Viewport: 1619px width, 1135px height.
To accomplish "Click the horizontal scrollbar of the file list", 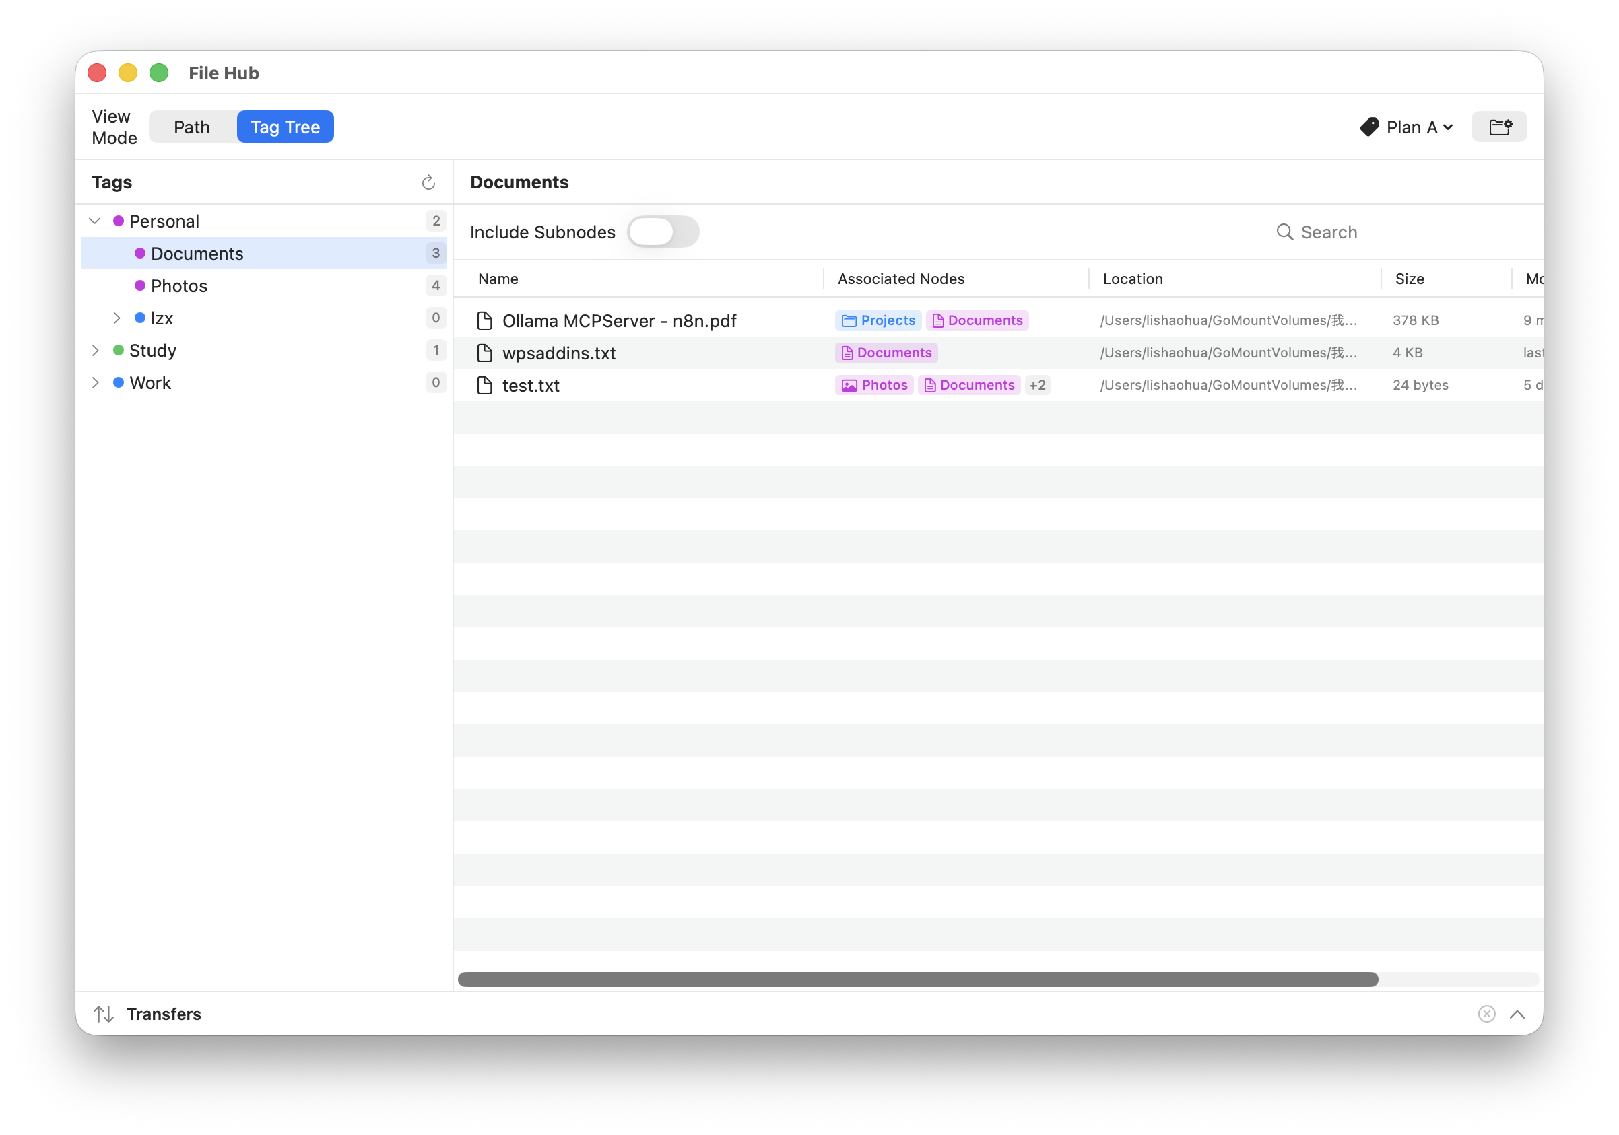I will (918, 979).
